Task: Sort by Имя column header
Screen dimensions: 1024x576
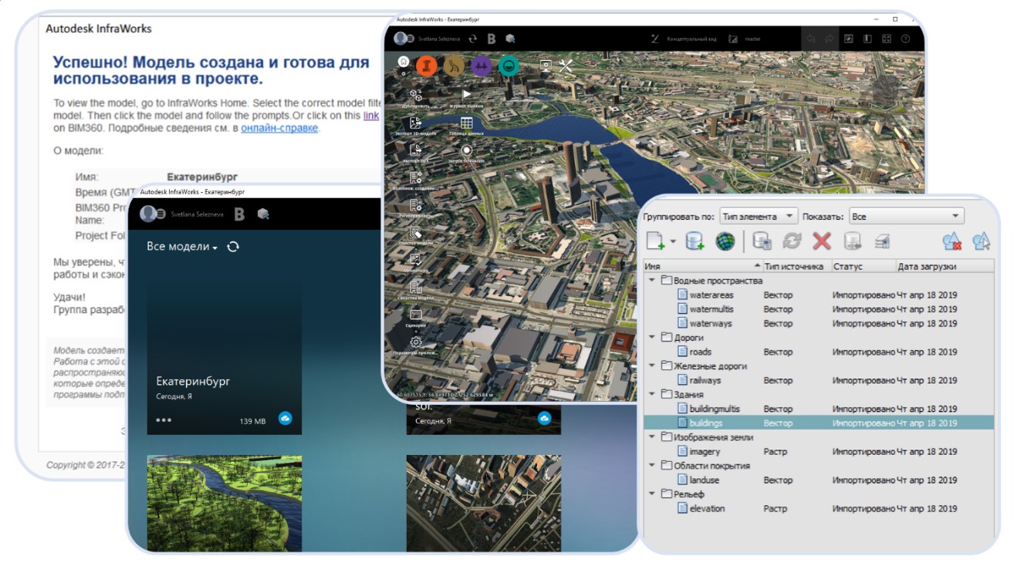Action: (x=702, y=267)
